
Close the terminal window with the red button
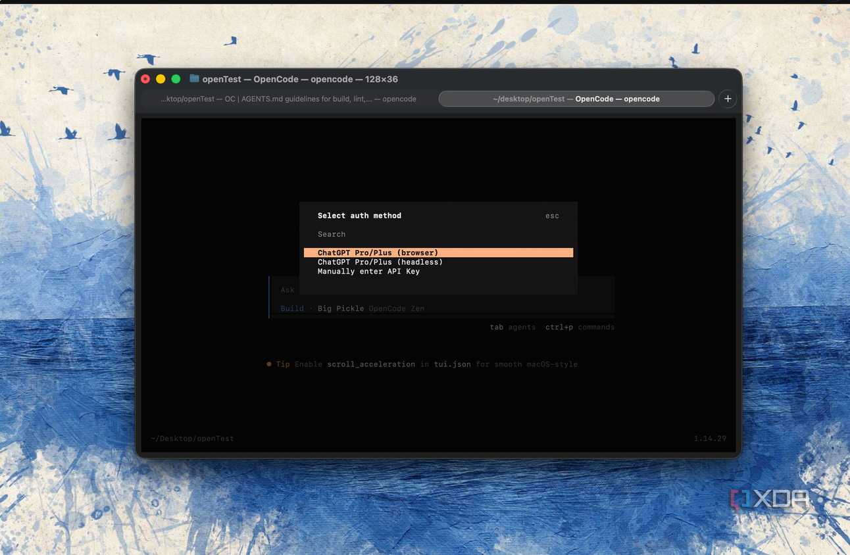(145, 79)
